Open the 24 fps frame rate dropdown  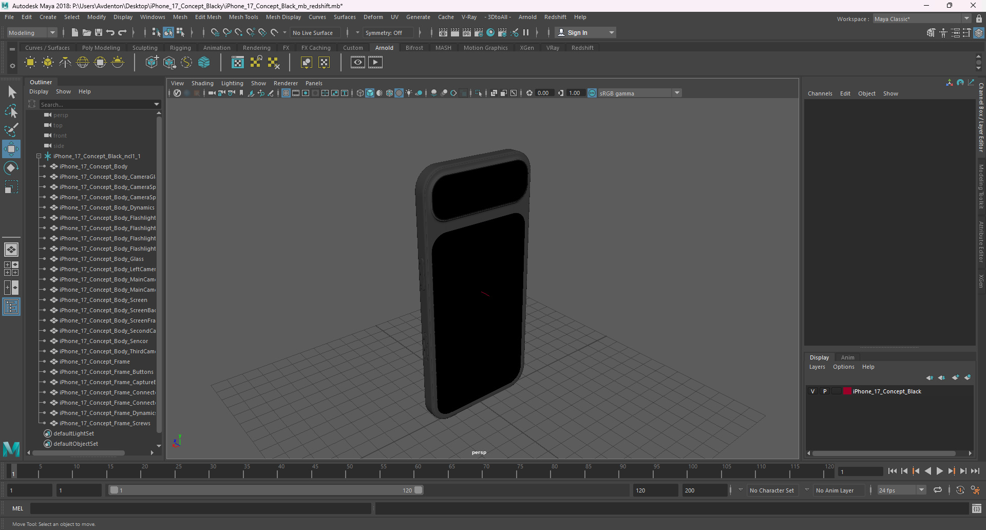[921, 490]
